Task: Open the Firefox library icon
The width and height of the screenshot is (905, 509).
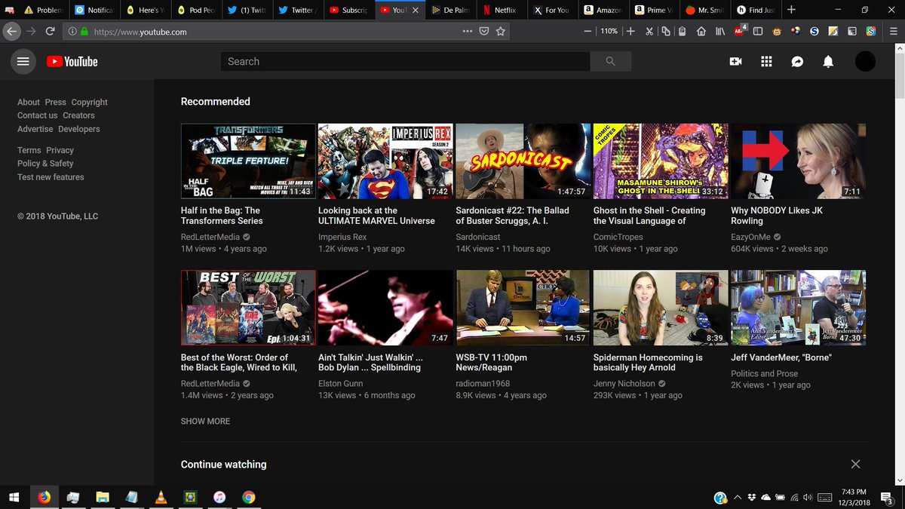Action: click(x=720, y=32)
